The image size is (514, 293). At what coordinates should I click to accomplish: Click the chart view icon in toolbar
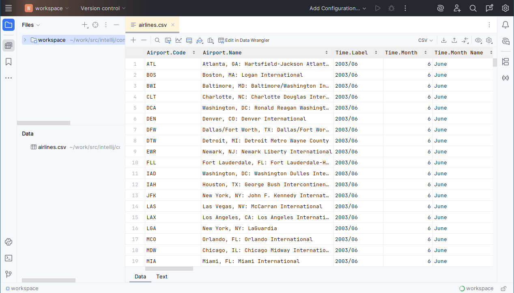pyautogui.click(x=179, y=40)
